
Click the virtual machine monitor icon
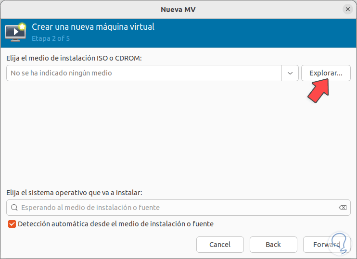click(x=15, y=32)
